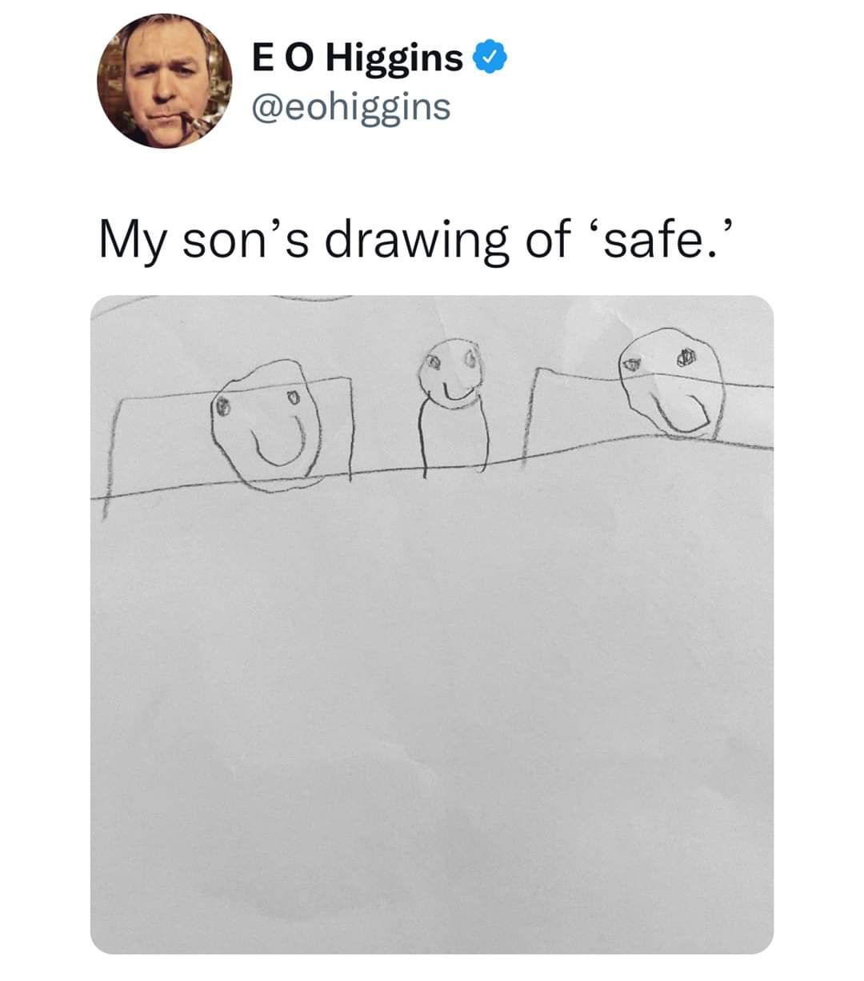Open the attached drawing photo
Image resolution: width=864 pixels, height=981 pixels.
point(431,624)
